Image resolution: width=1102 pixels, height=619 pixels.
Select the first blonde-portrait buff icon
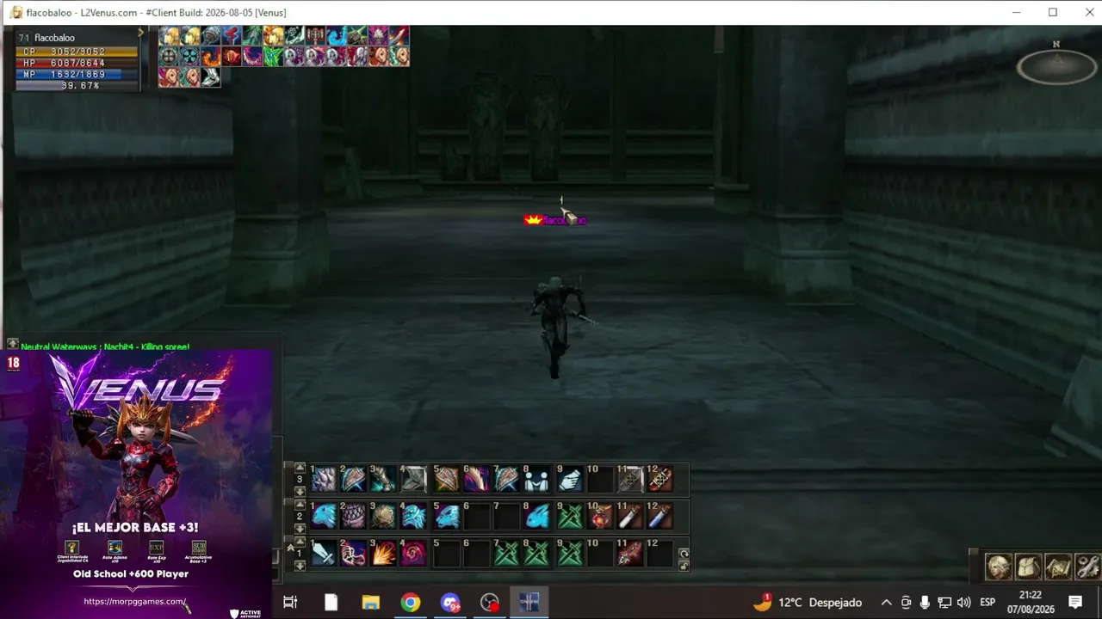click(x=169, y=36)
